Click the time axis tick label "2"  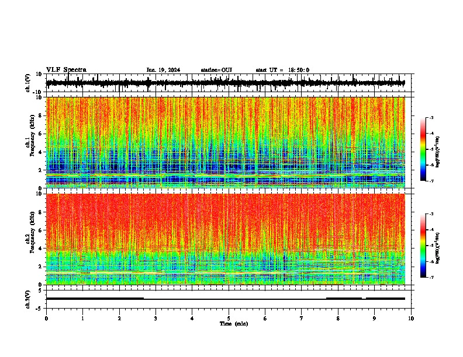tap(119, 318)
